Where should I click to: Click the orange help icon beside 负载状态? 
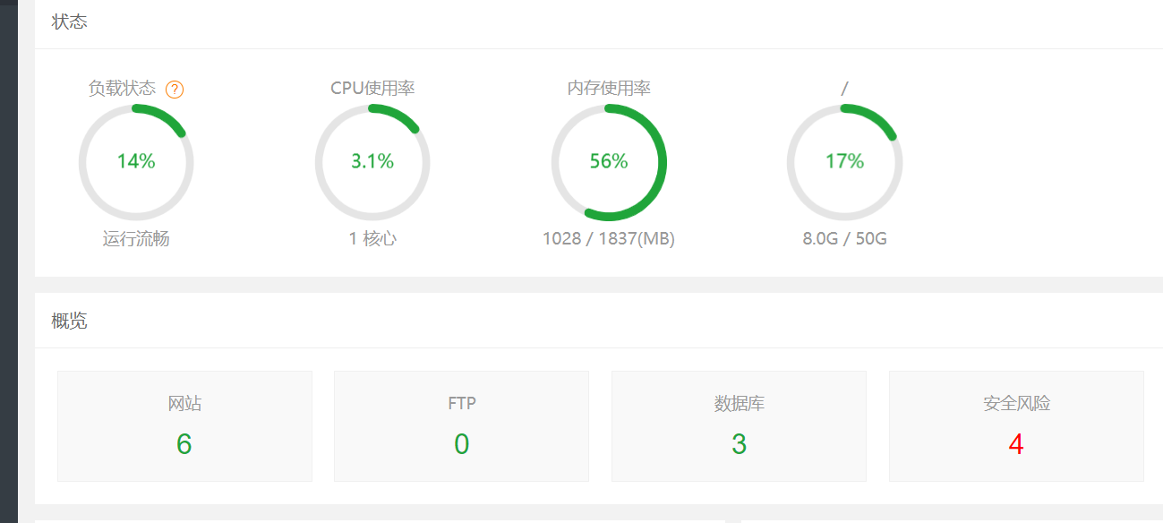(175, 89)
